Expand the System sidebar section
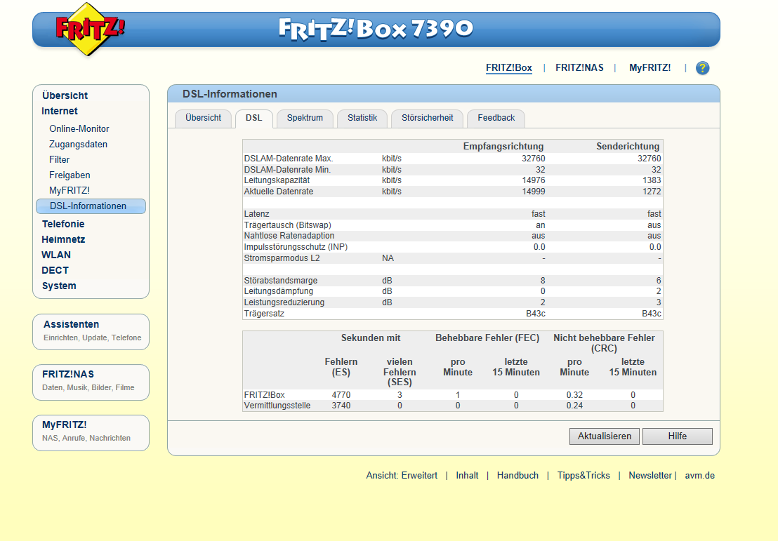Image resolution: width=778 pixels, height=541 pixels. [x=59, y=286]
